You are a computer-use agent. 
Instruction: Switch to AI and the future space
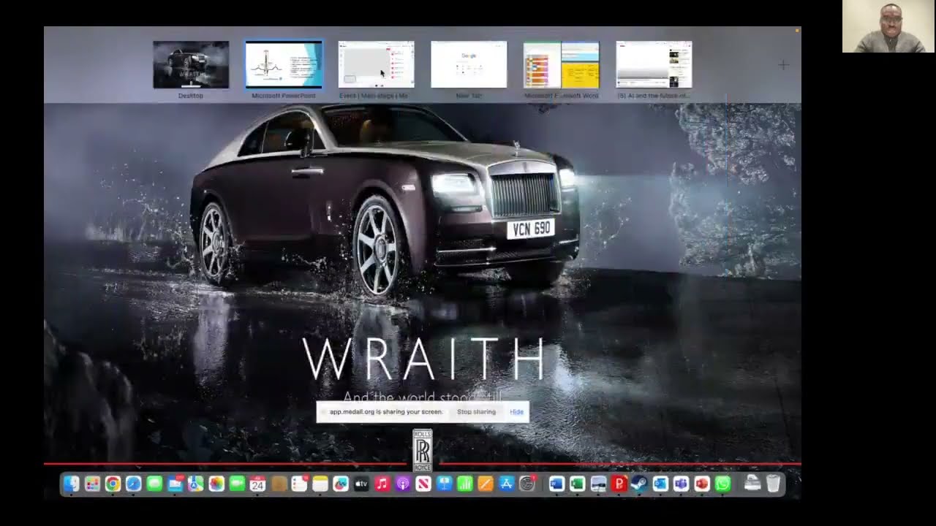coord(654,65)
